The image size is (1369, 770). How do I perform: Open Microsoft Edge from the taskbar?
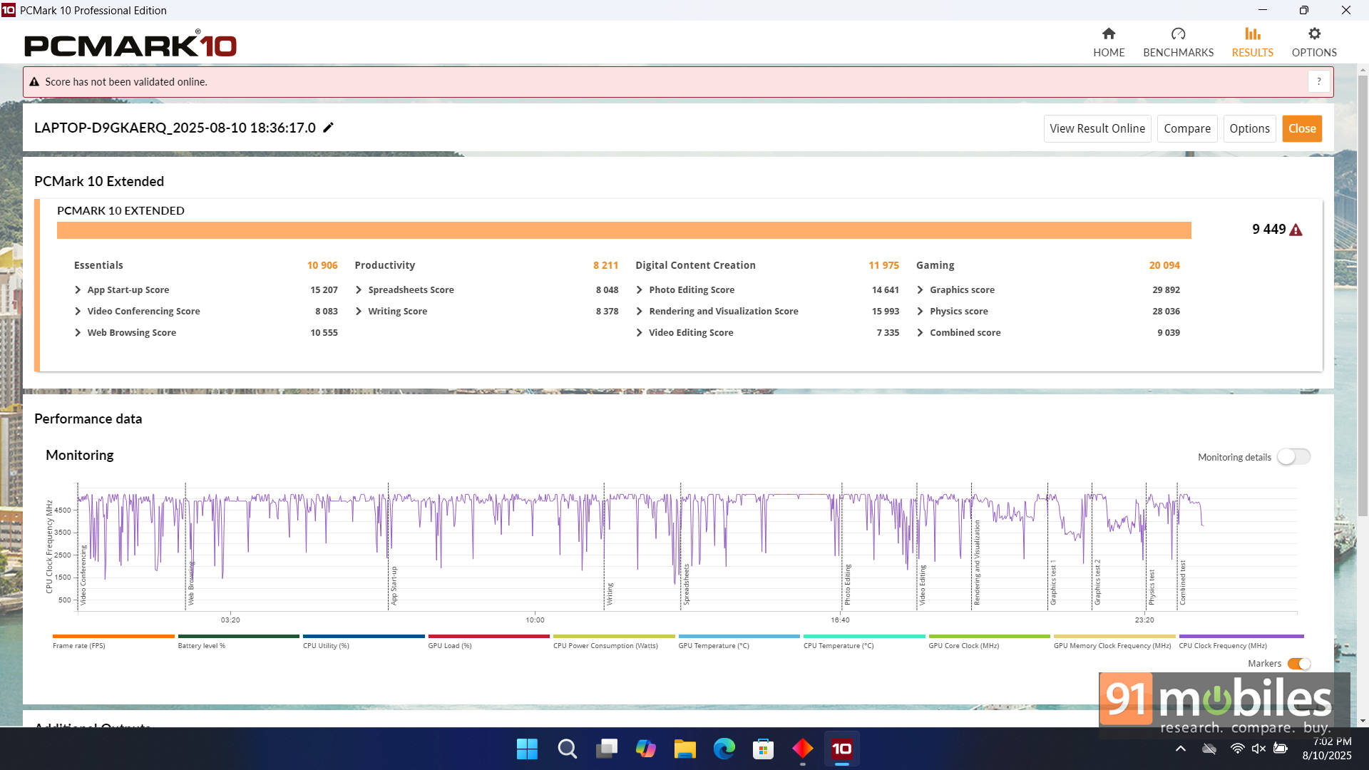pos(724,749)
